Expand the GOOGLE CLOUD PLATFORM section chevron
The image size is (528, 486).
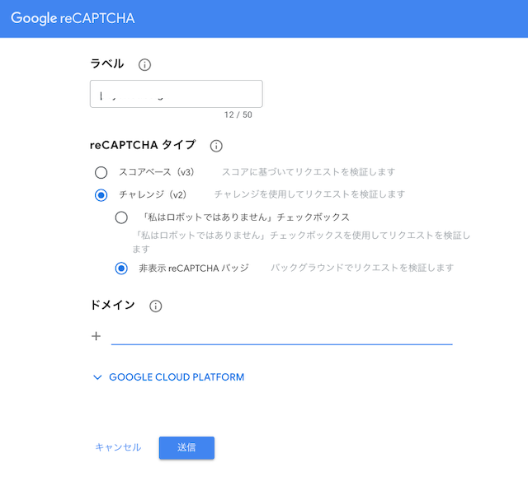pyautogui.click(x=97, y=377)
